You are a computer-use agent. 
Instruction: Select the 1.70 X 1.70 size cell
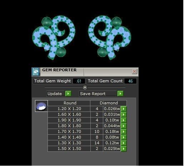[x=69, y=131]
